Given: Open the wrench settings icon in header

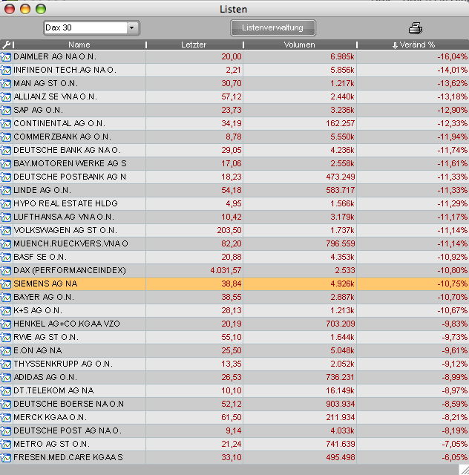Looking at the screenshot, I should pos(6,45).
